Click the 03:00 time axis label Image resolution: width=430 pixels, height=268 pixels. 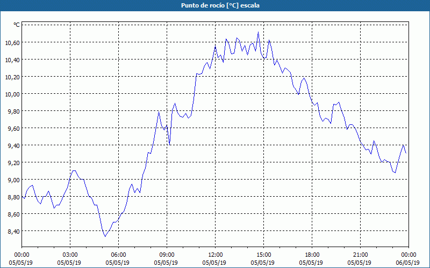click(x=70, y=255)
